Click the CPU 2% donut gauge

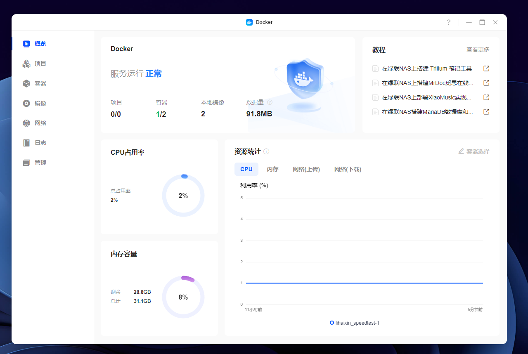click(x=183, y=196)
